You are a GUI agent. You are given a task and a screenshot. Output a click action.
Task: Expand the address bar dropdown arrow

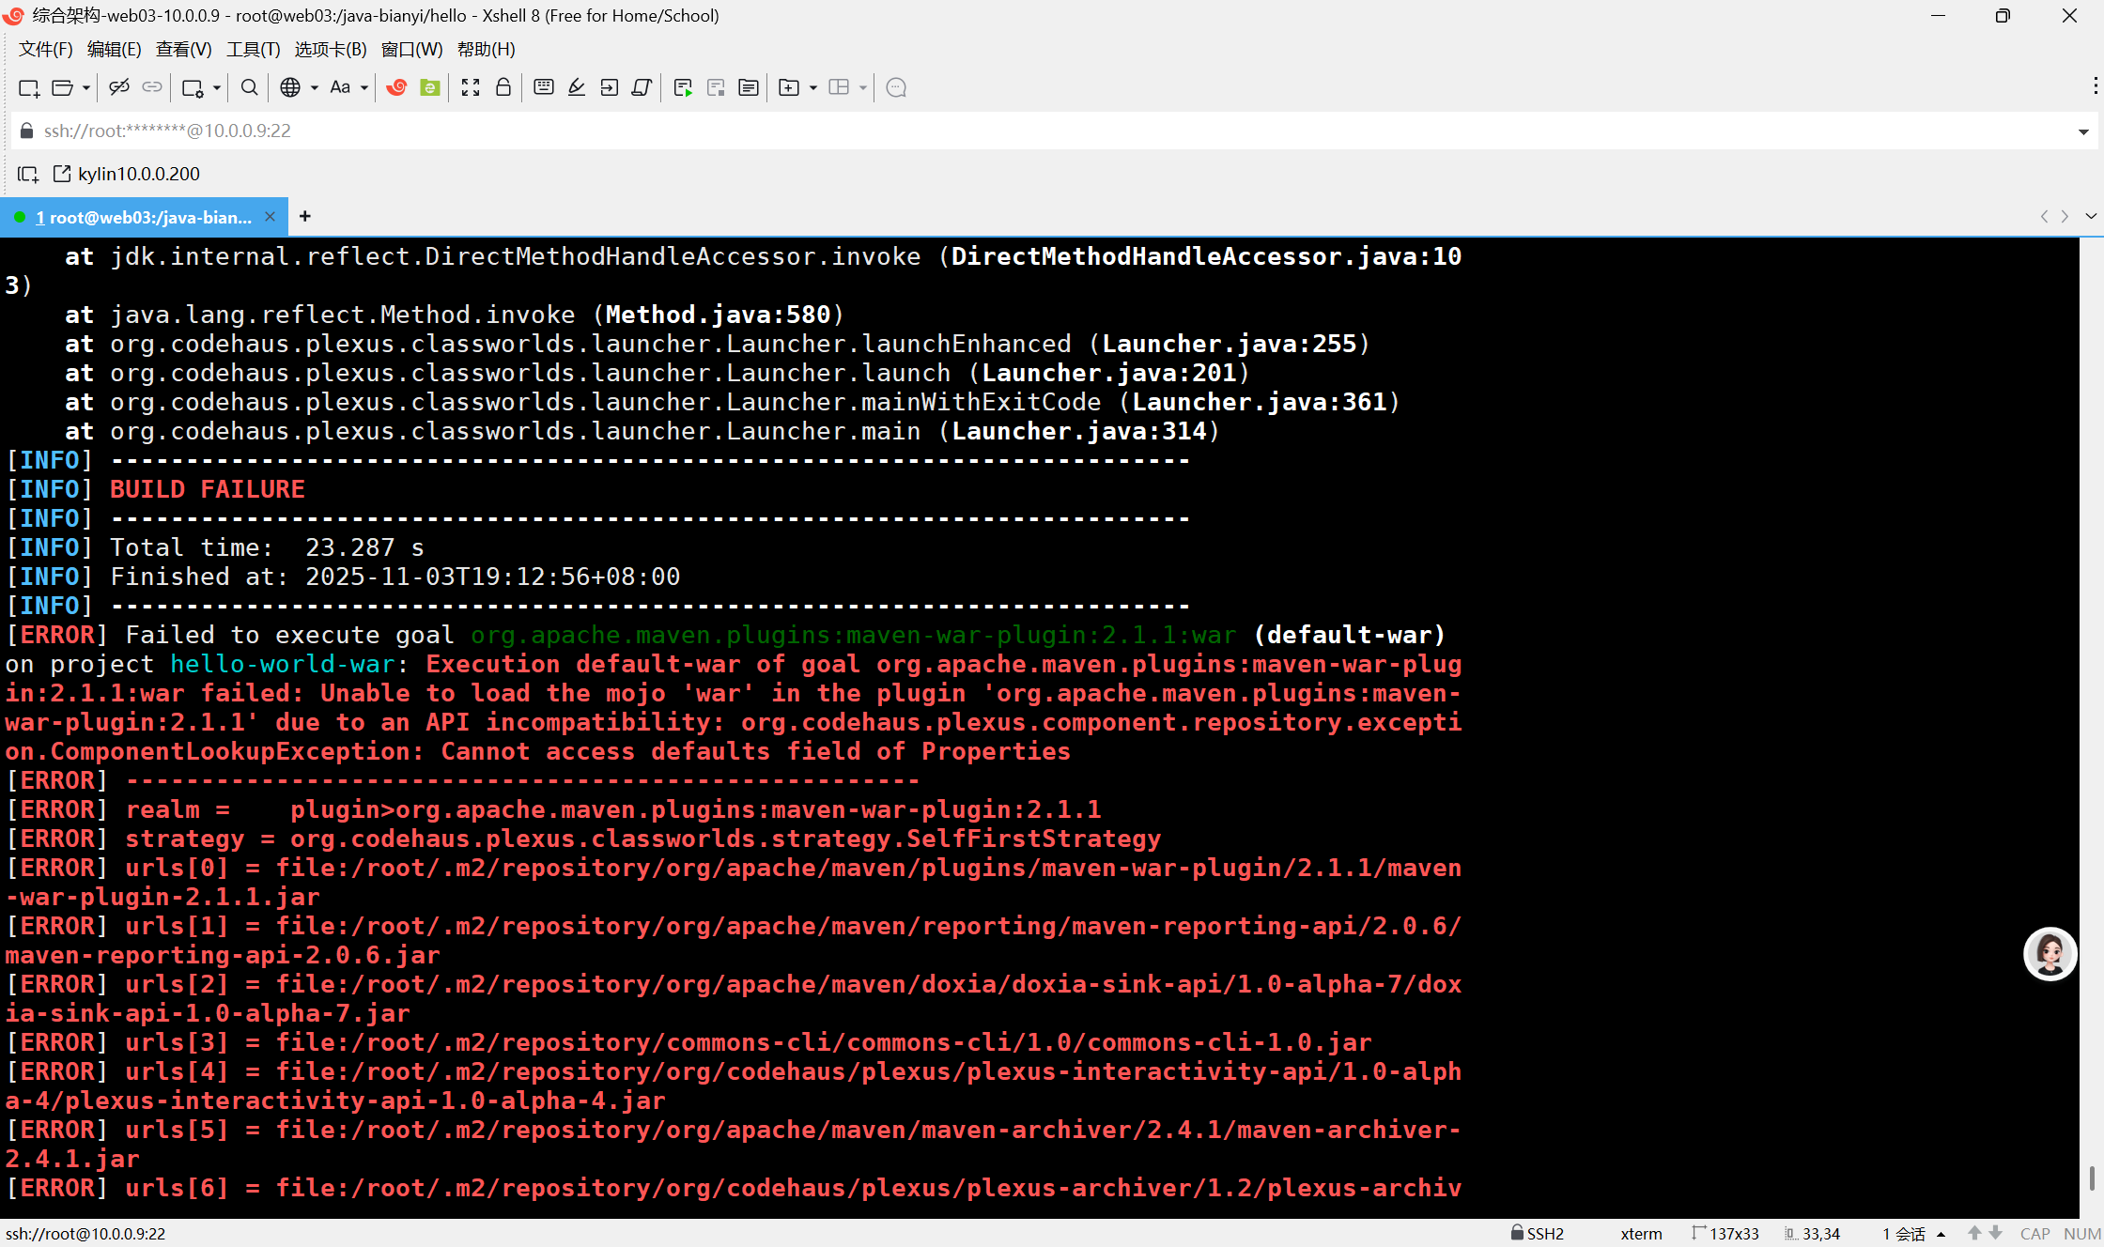coord(2083,131)
